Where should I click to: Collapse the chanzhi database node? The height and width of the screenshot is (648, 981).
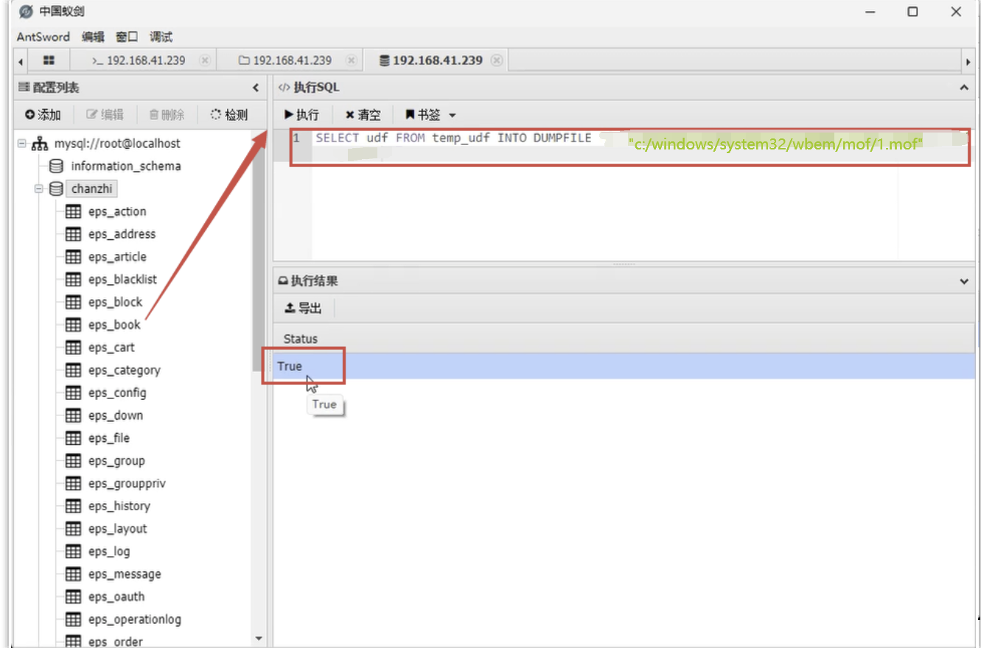[39, 189]
